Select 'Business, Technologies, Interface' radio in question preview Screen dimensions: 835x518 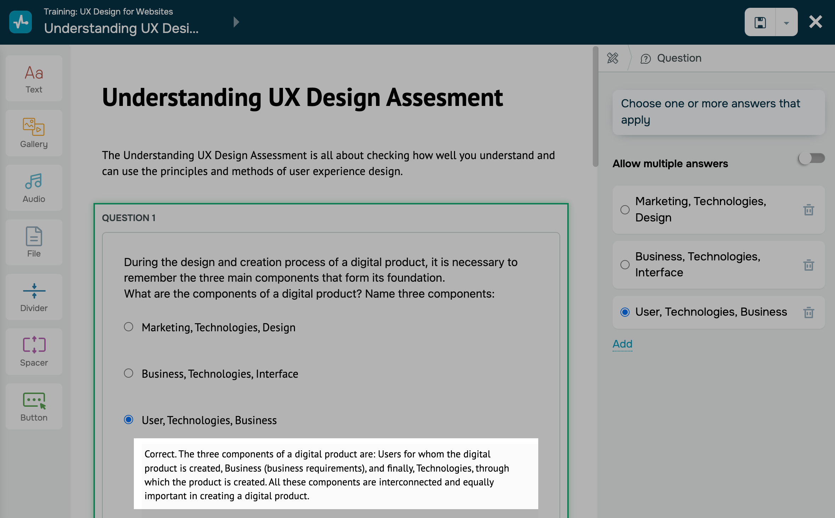[129, 373]
